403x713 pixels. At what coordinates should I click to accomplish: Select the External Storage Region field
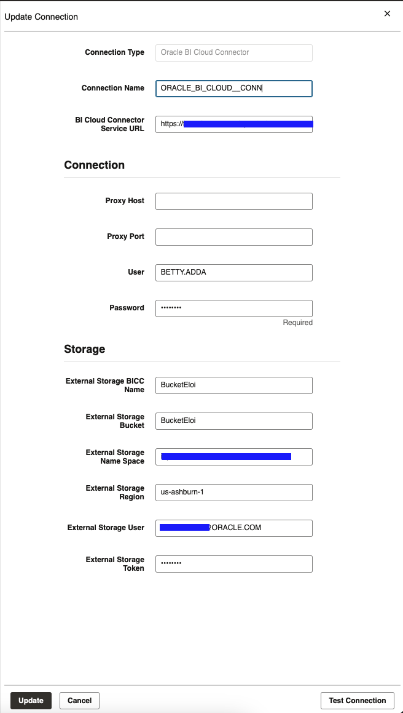tap(233, 492)
